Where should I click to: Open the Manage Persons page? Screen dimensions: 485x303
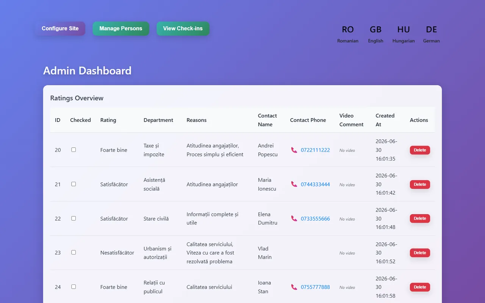121,28
